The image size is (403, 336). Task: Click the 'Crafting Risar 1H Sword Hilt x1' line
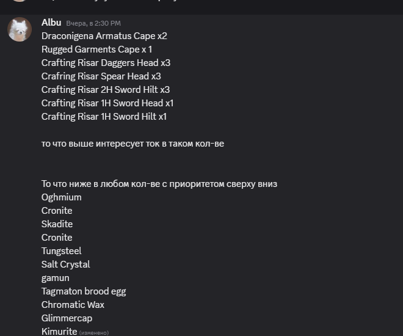tap(104, 117)
